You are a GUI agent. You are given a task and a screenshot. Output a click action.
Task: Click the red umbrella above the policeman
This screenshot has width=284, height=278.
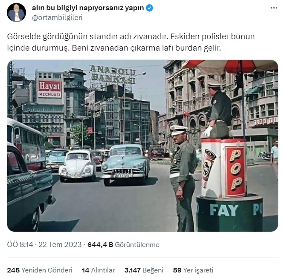[230, 66]
